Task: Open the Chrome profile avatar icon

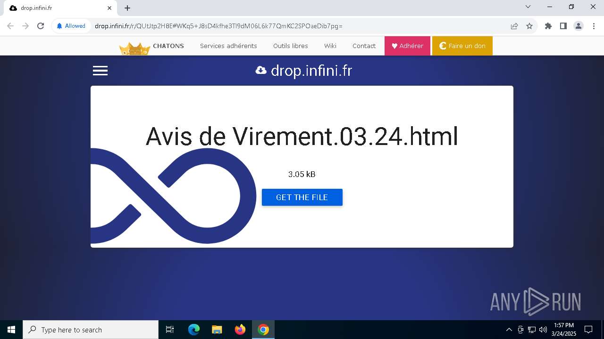Action: point(579,26)
